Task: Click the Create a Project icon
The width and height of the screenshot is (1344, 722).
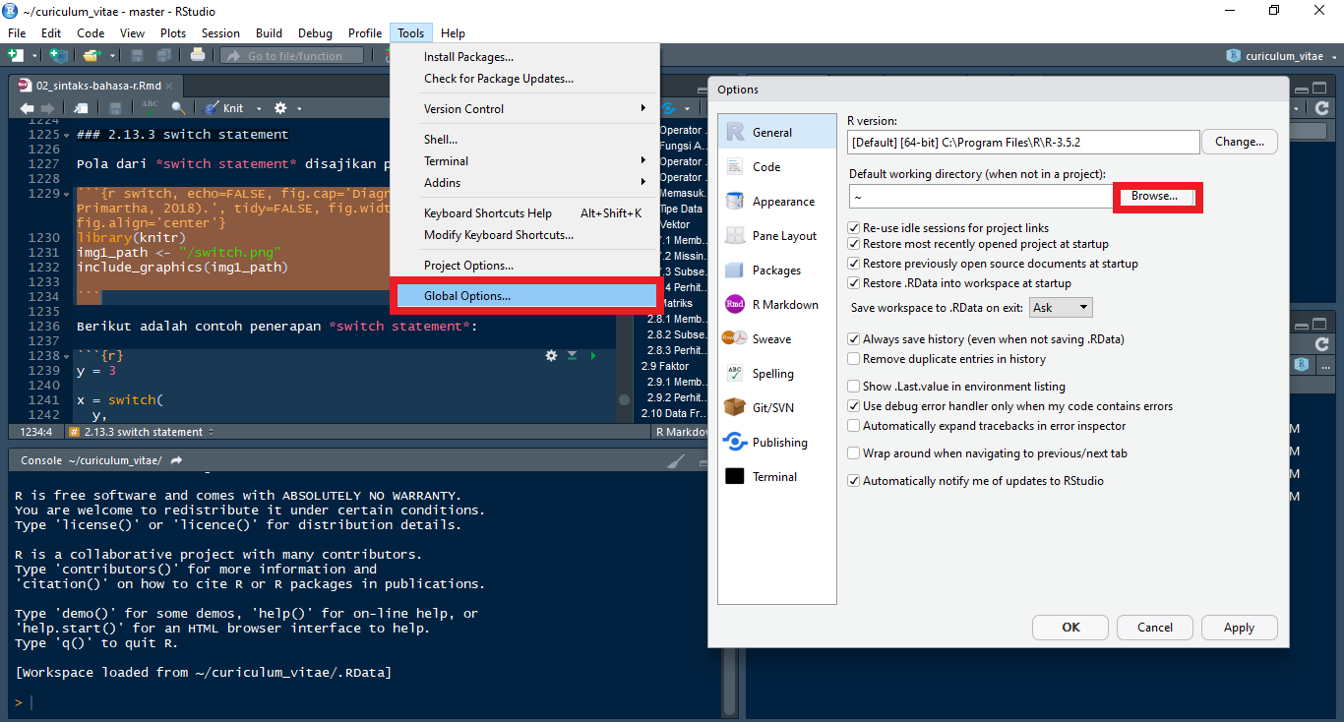Action: point(59,56)
